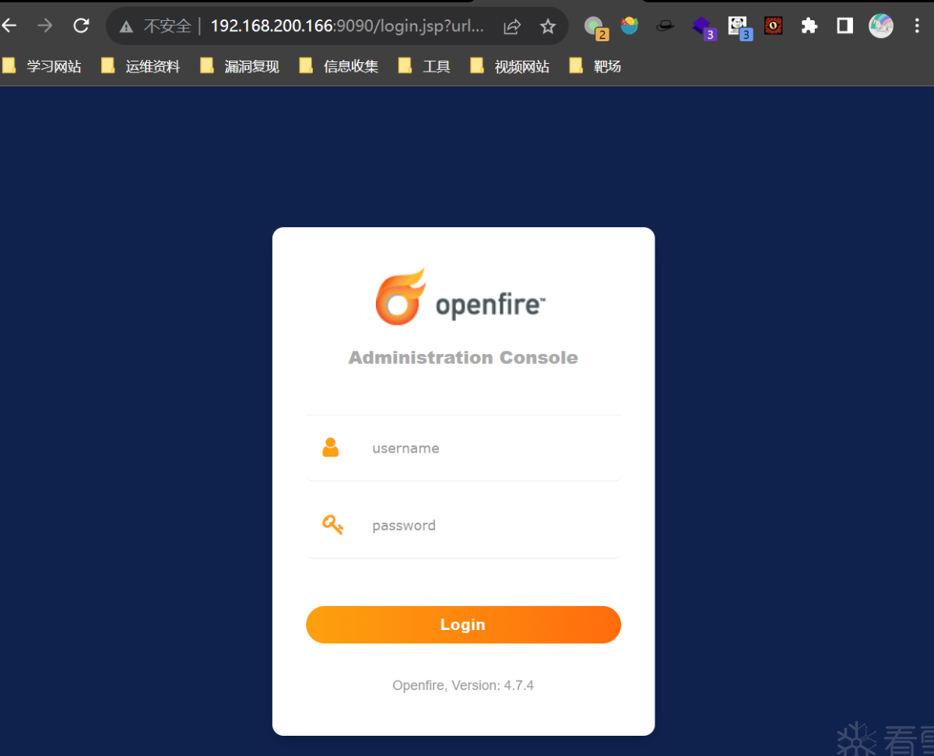Toggle the browser side panel icon
Image resolution: width=934 pixels, height=756 pixels.
pos(844,26)
